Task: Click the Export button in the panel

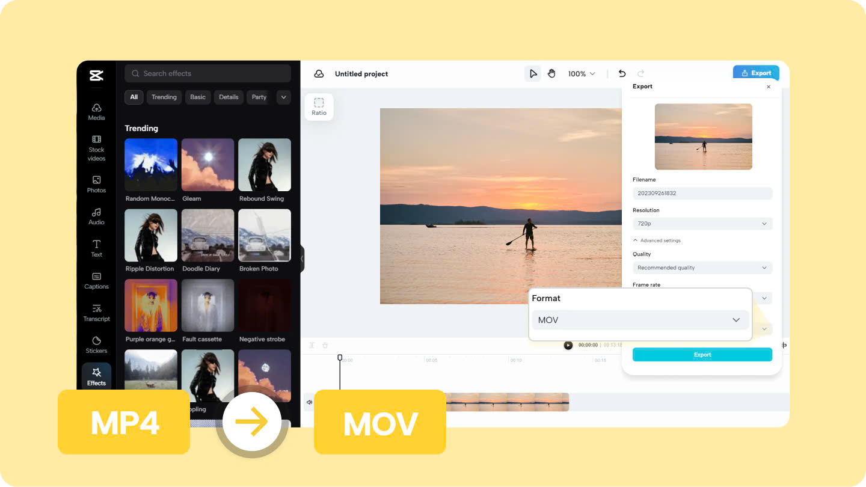Action: click(x=702, y=354)
